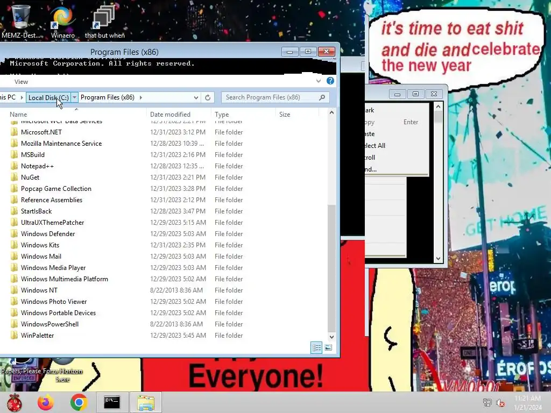Click the file list scrollbar down arrow

[331, 337]
